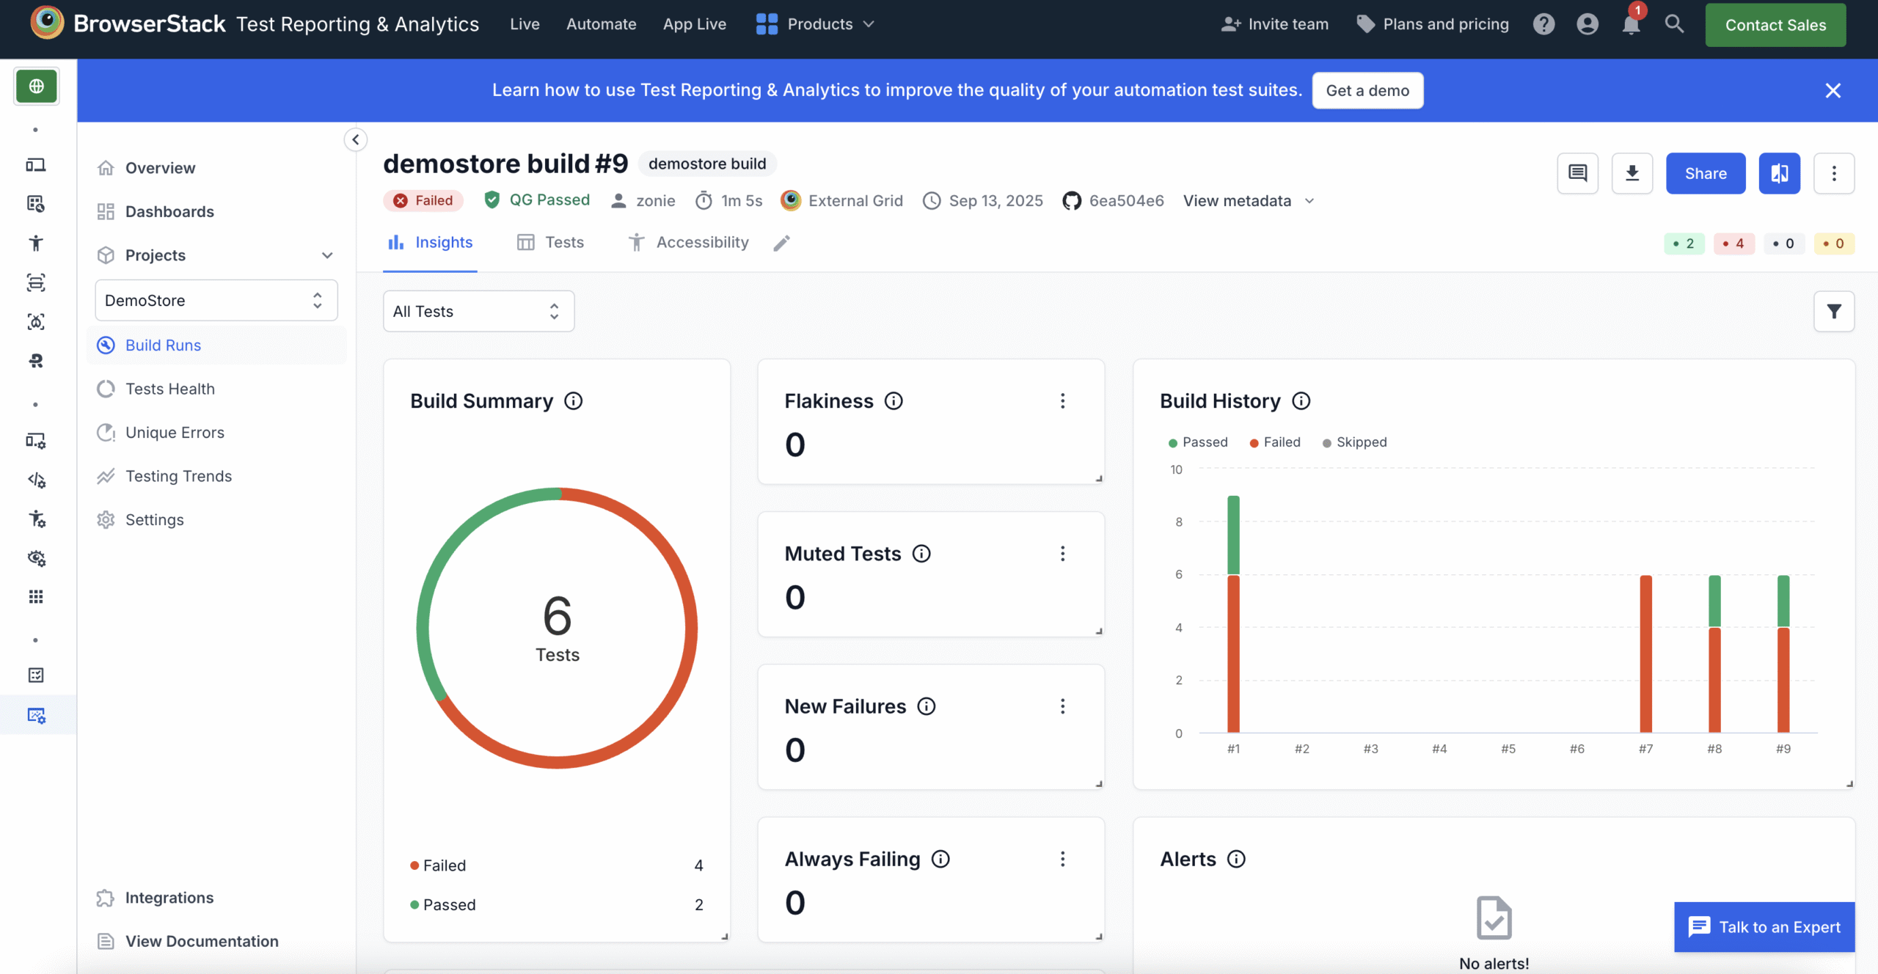Open the All Tests dropdown
Viewport: 1878px width, 974px height.
tap(478, 311)
